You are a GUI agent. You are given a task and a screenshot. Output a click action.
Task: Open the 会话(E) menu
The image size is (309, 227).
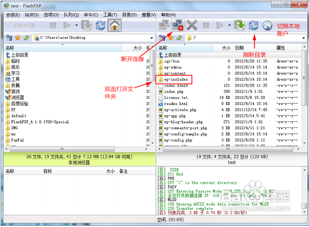point(13,15)
